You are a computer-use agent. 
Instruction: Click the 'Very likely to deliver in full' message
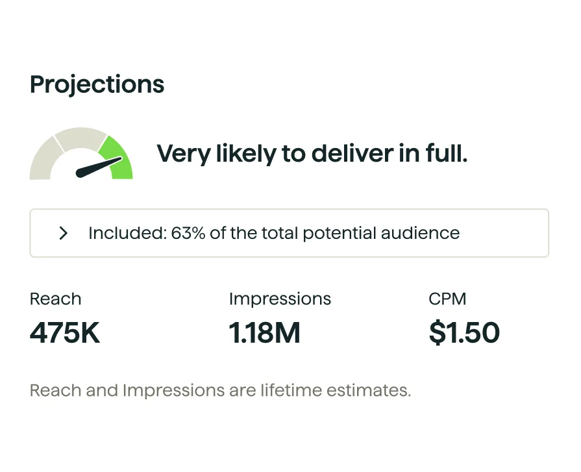(312, 153)
